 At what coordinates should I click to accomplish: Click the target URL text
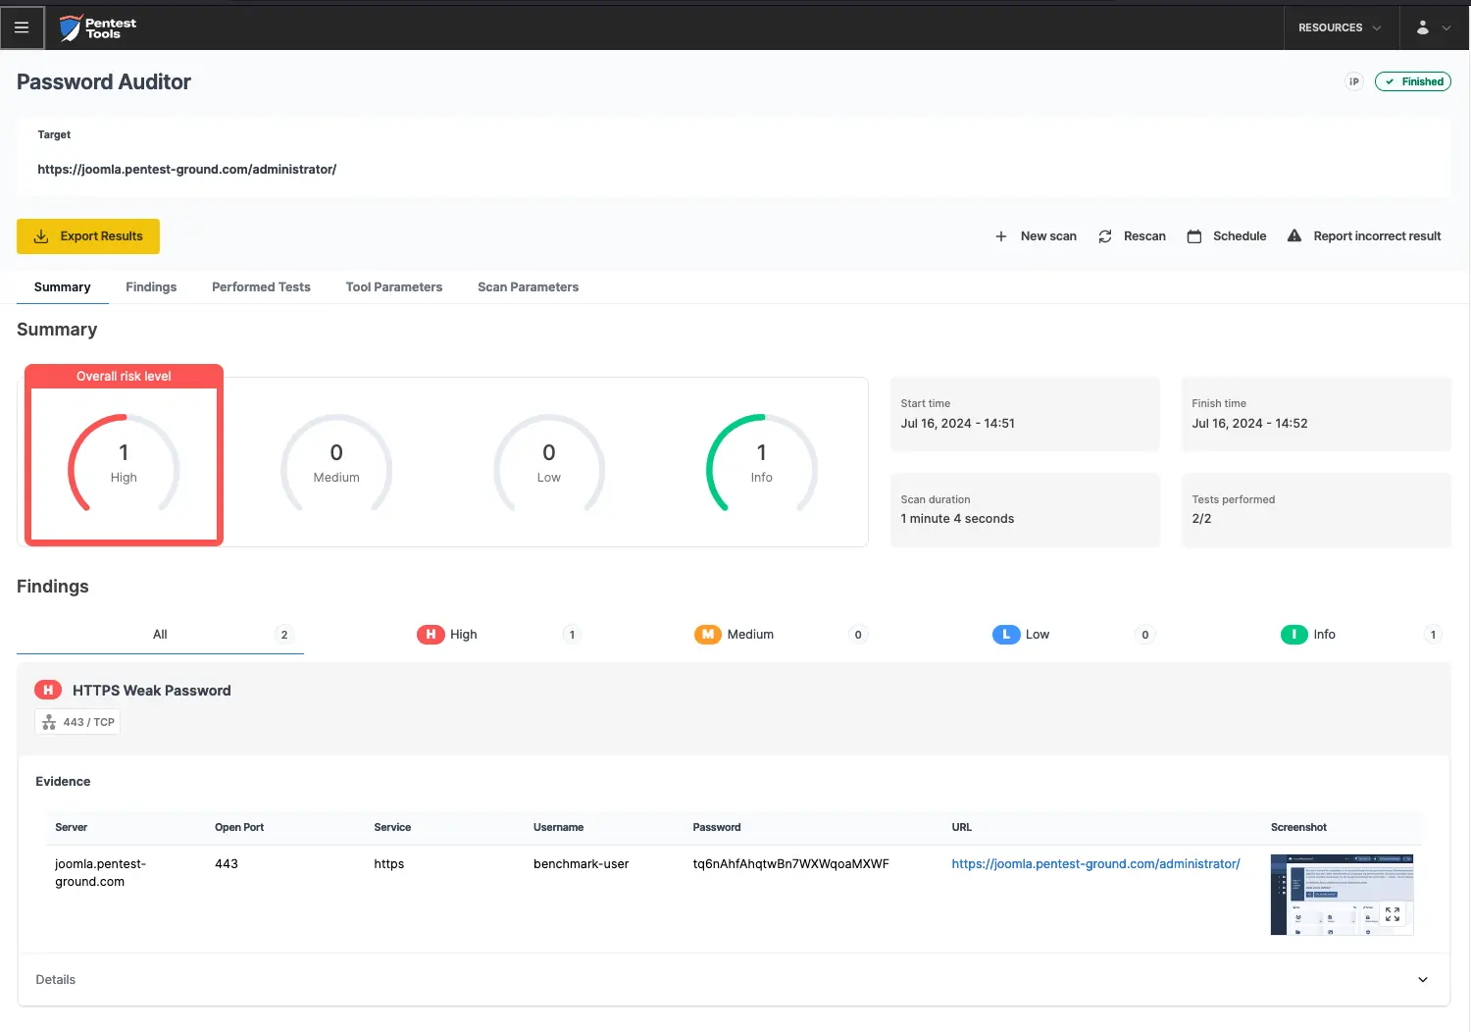(187, 170)
